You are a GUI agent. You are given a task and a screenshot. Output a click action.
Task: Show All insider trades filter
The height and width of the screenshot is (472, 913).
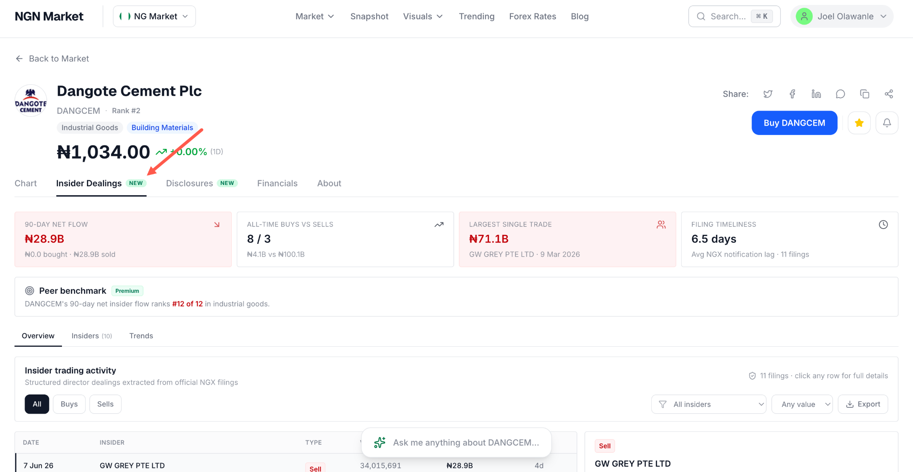point(37,404)
